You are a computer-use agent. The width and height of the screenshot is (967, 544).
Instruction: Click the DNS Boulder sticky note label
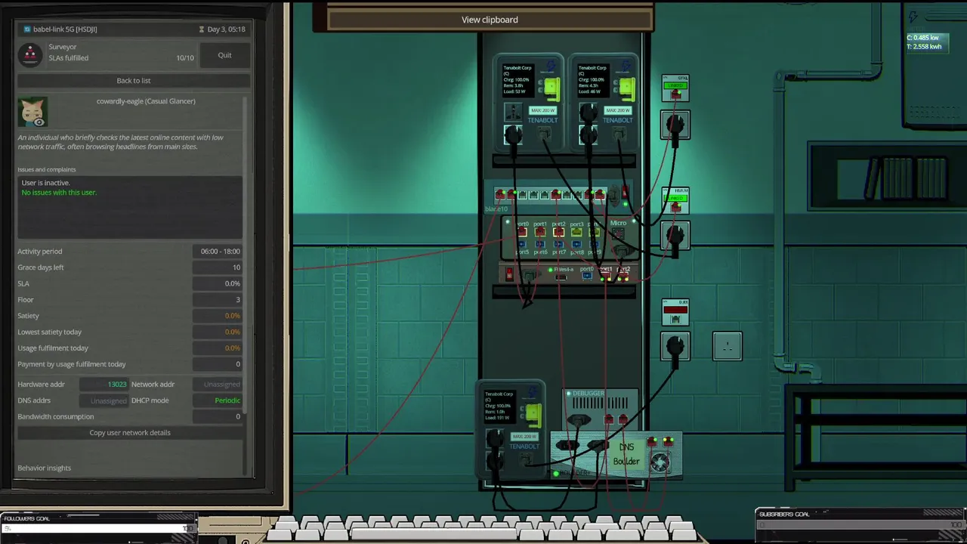pos(627,453)
